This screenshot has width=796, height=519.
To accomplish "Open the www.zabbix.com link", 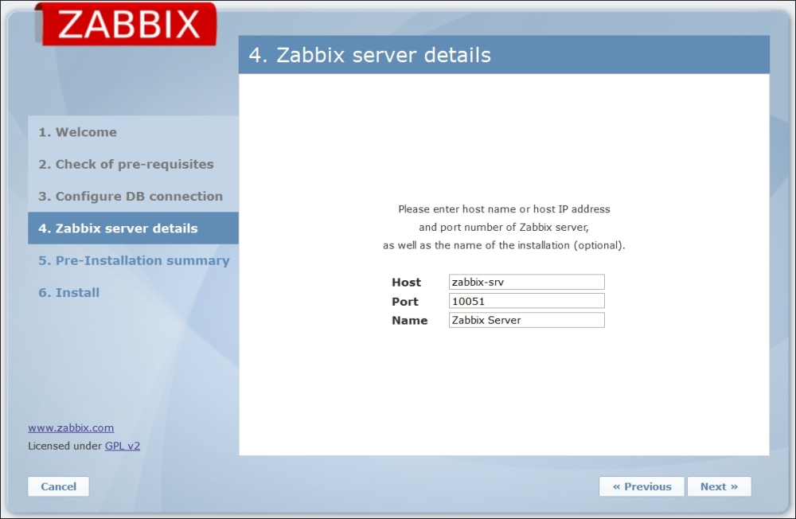I will point(71,427).
